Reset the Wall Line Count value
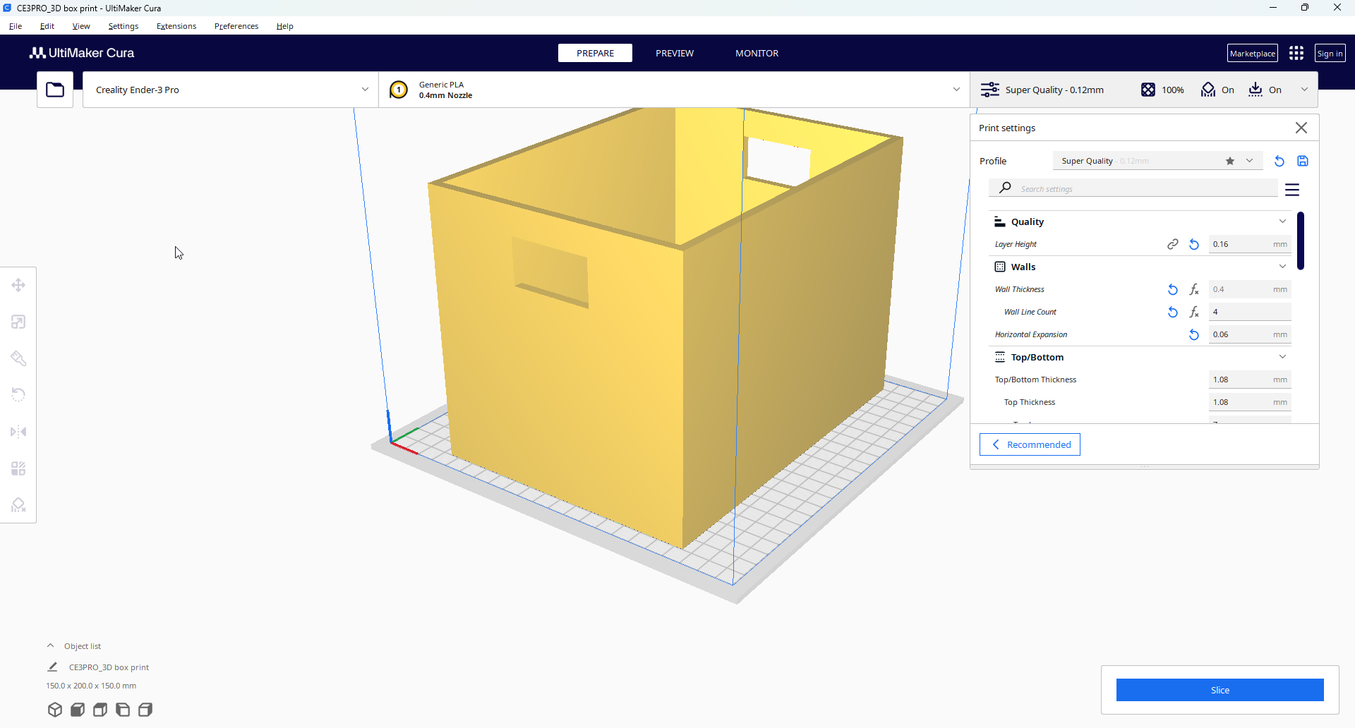Image resolution: width=1355 pixels, height=728 pixels. (1173, 312)
